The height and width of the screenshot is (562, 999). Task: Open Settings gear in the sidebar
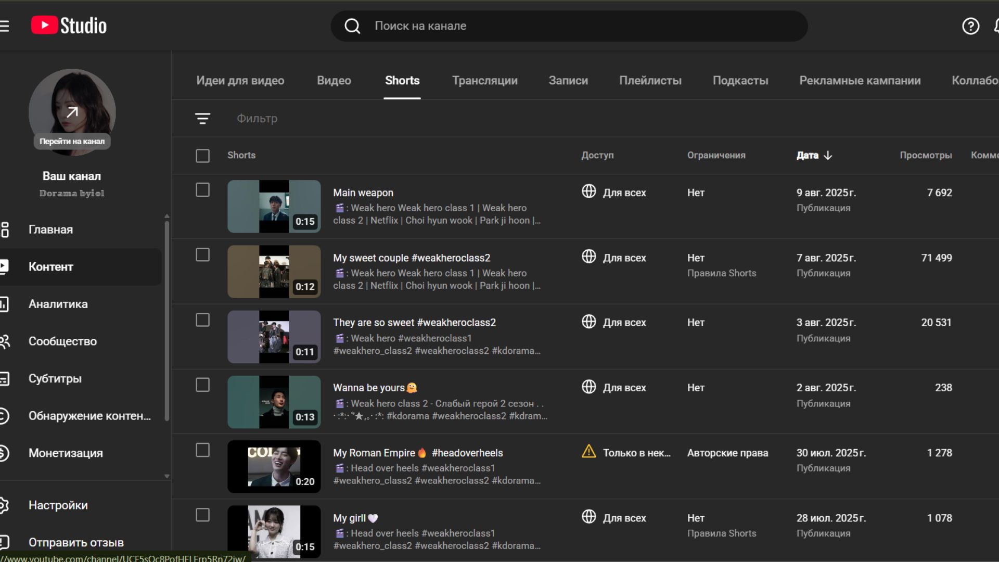(x=58, y=505)
